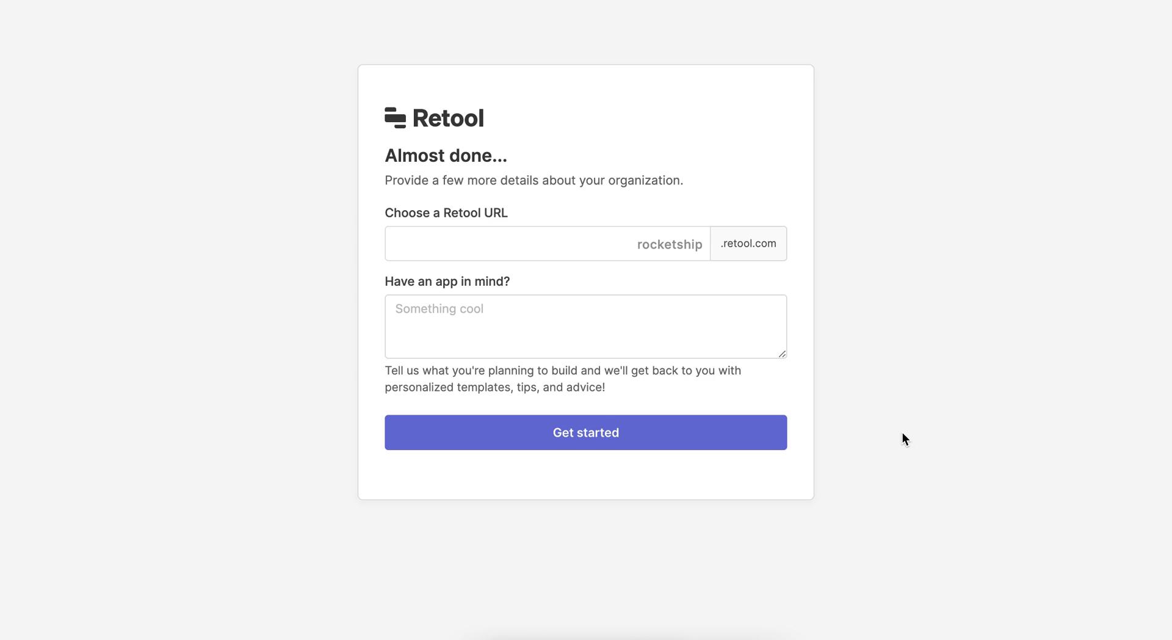Click the Retool wordmark text
Viewport: 1172px width, 640px height.
448,117
